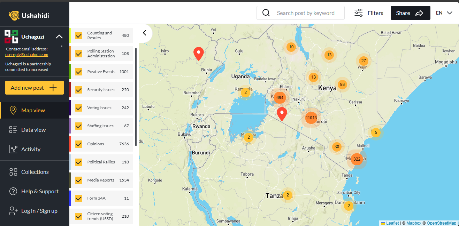Click the Uchaguzi deployment logo
The width and height of the screenshot is (459, 226).
11,37
